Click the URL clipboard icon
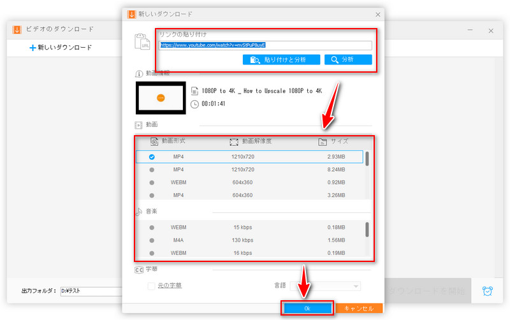This screenshot has width=510, height=320. [x=142, y=41]
